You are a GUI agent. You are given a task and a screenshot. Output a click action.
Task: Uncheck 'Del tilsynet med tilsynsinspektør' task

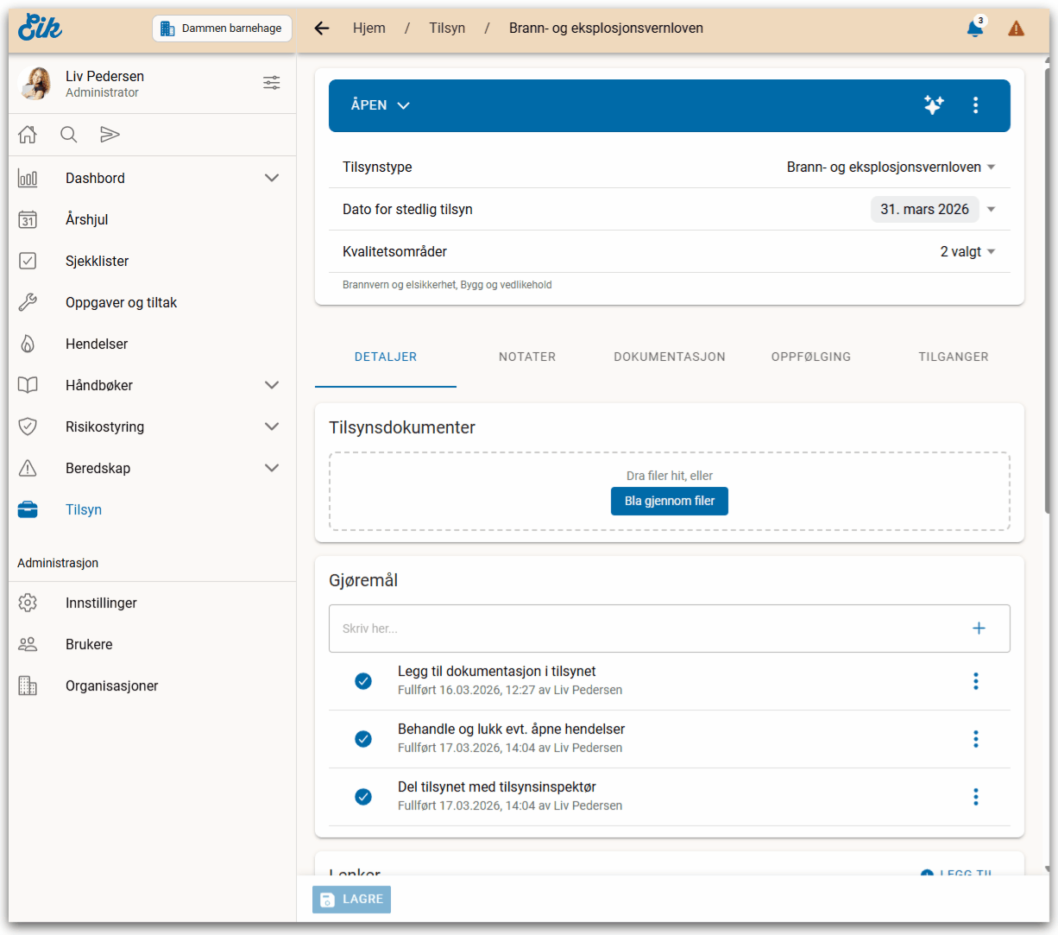pyautogui.click(x=363, y=797)
